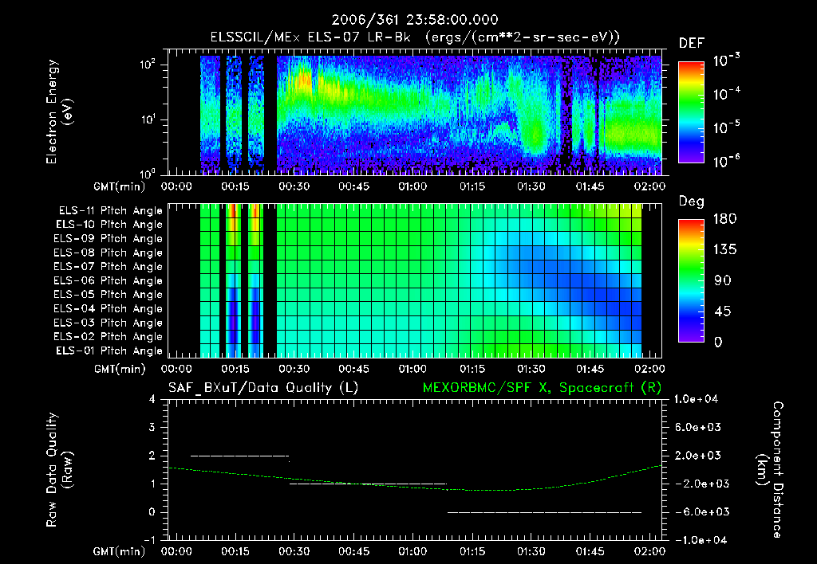Screen dimensions: 817x564
Task: Click the 45 tick on the Deg scale
Action: point(722,311)
